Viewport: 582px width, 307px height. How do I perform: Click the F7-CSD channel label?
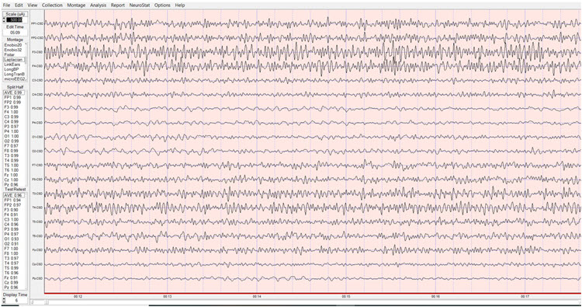(x=38, y=165)
